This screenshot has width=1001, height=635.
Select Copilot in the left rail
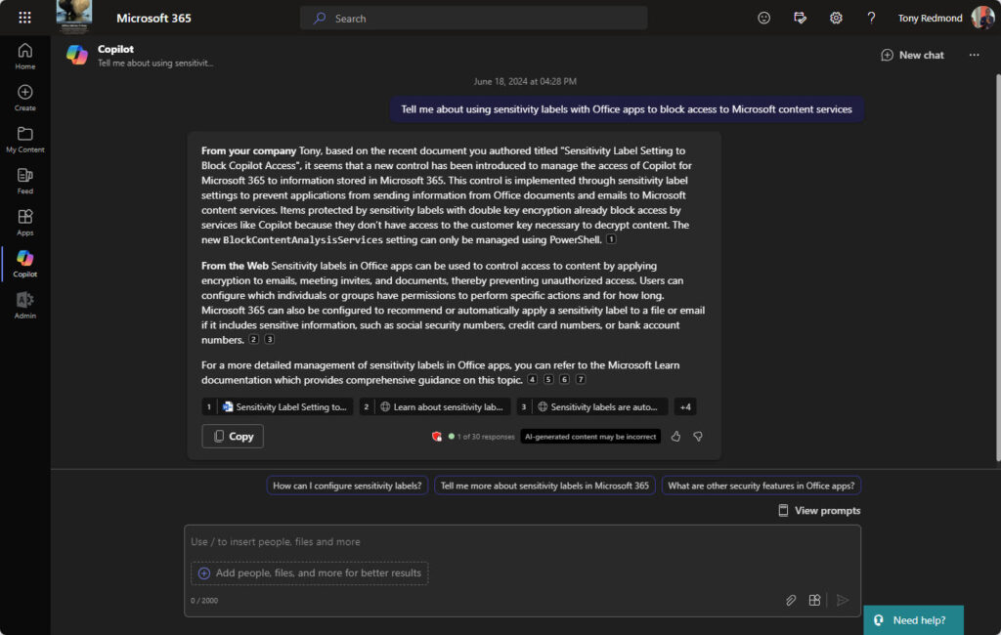coord(24,264)
